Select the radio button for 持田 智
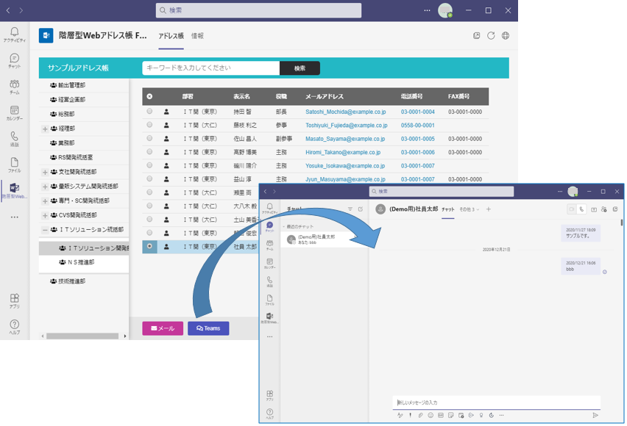The width and height of the screenshot is (627, 426). (150, 112)
